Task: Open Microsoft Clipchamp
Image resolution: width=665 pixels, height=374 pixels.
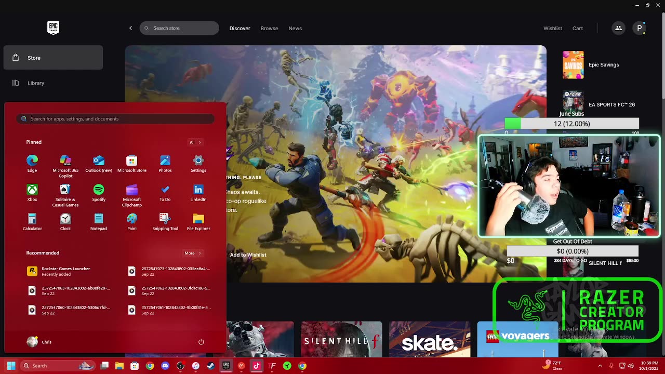Action: point(132,195)
